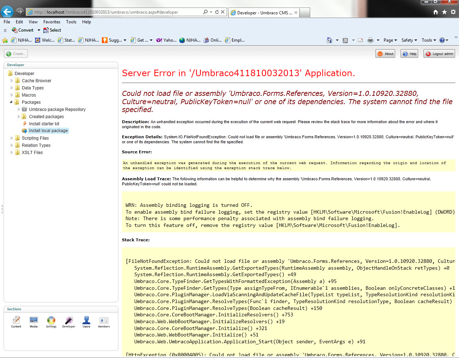Image resolution: width=459 pixels, height=358 pixels.
Task: Open the Stat... favorite bookmark
Action: click(66, 40)
